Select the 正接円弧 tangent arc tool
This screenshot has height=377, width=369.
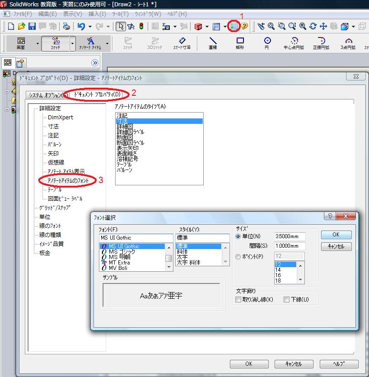point(321,43)
